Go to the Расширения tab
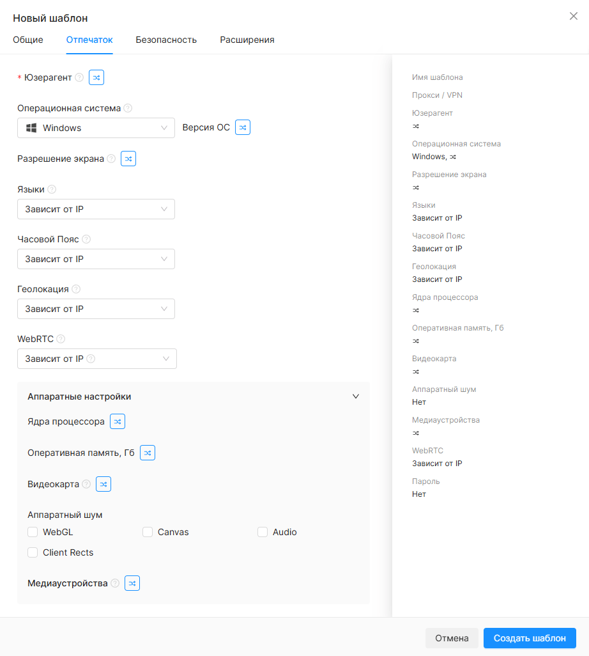Viewport: 589px width, 656px height. (247, 40)
